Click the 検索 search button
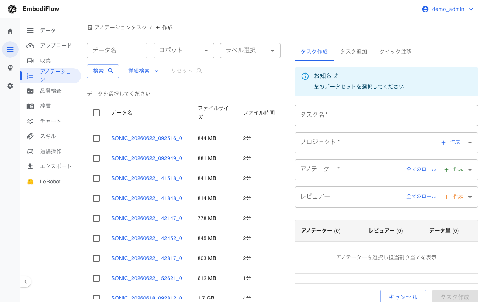 tap(103, 71)
